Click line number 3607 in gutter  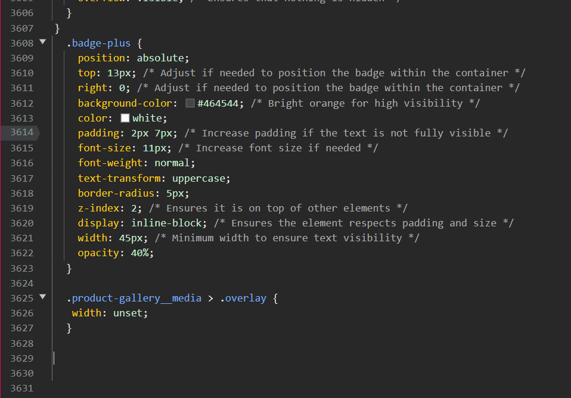point(22,28)
